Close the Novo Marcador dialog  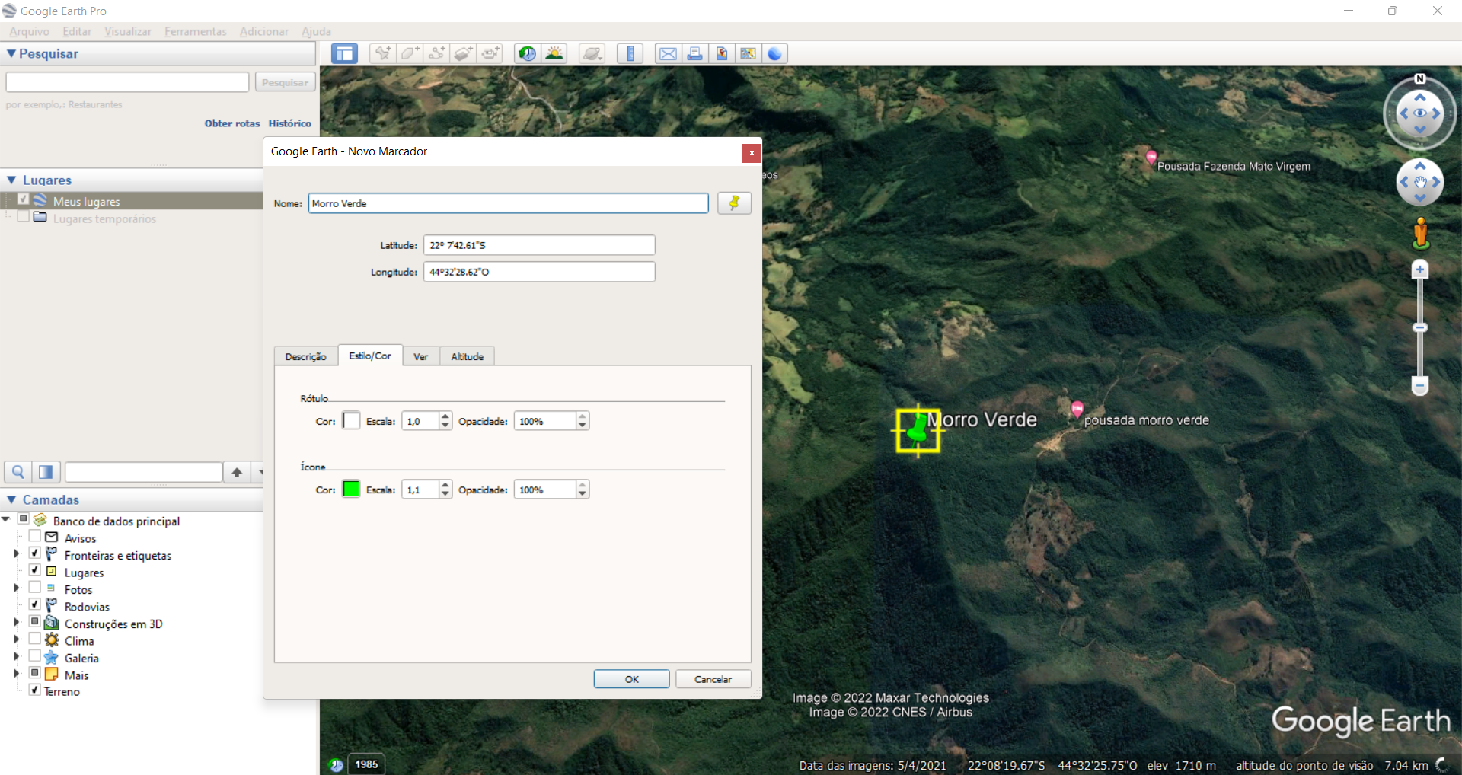752,153
